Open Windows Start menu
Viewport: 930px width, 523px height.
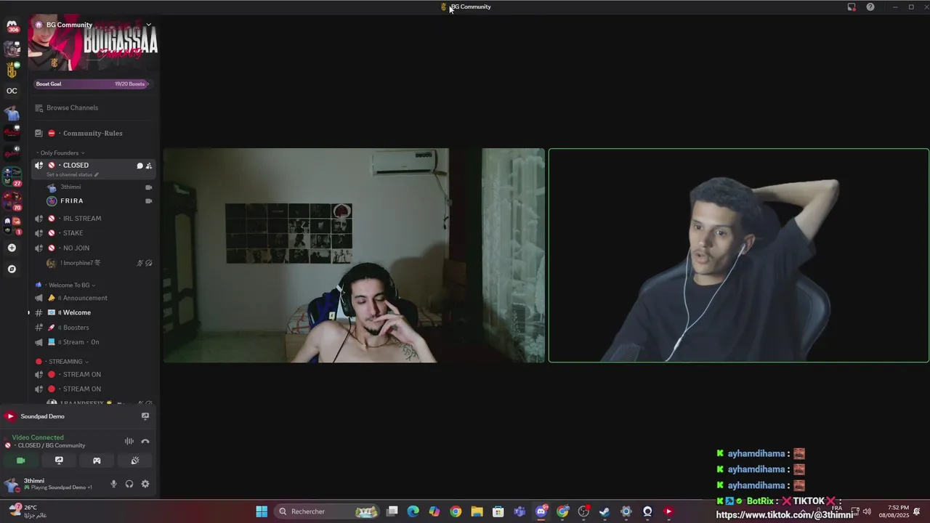[x=262, y=511]
